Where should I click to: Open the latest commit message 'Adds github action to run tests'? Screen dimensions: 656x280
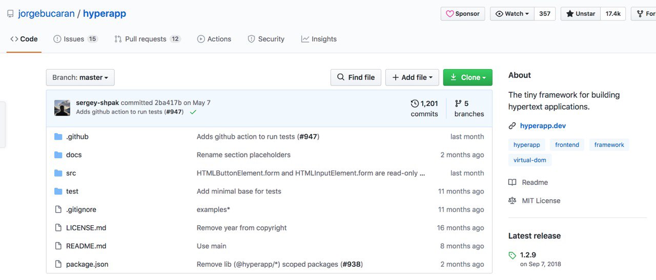pos(119,112)
